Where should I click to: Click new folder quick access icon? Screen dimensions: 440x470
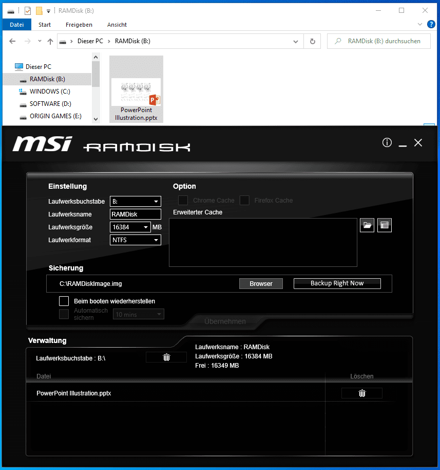click(x=39, y=11)
